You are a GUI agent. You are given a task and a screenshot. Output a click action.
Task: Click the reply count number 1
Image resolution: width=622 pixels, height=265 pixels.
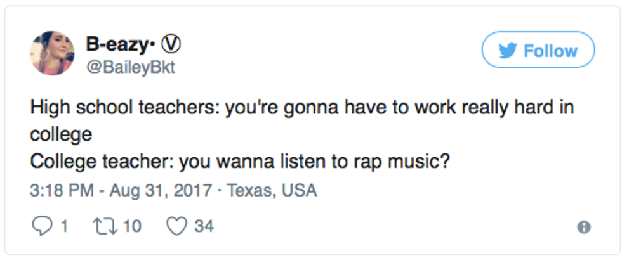[x=63, y=226]
